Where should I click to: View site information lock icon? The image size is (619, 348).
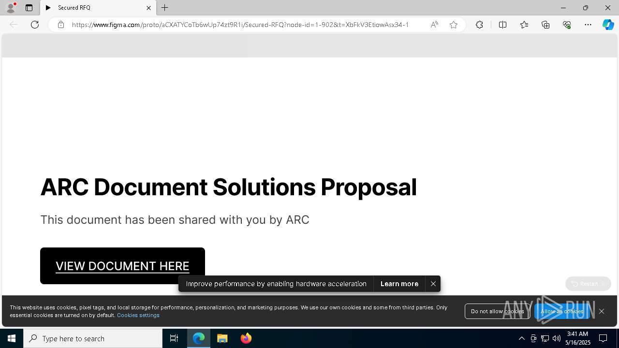60,25
